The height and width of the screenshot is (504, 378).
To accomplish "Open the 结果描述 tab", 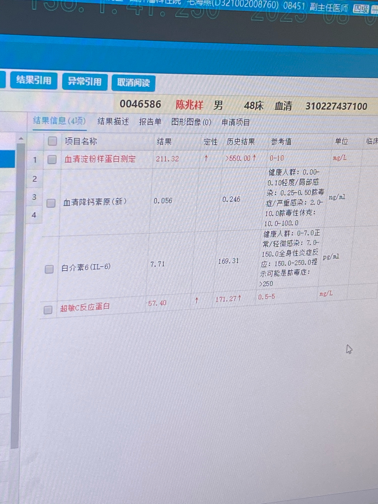I will click(113, 121).
